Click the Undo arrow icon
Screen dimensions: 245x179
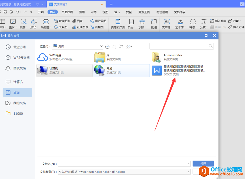point(17,12)
